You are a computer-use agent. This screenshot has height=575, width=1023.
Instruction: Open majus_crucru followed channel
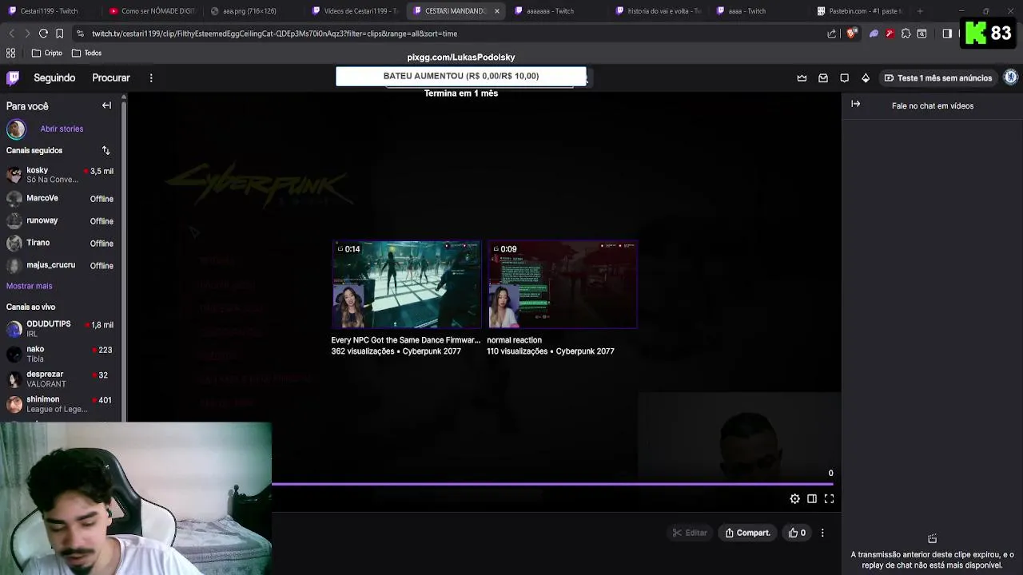61,265
